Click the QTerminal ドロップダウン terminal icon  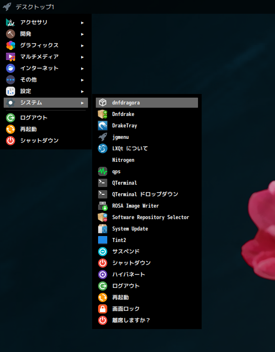click(103, 194)
